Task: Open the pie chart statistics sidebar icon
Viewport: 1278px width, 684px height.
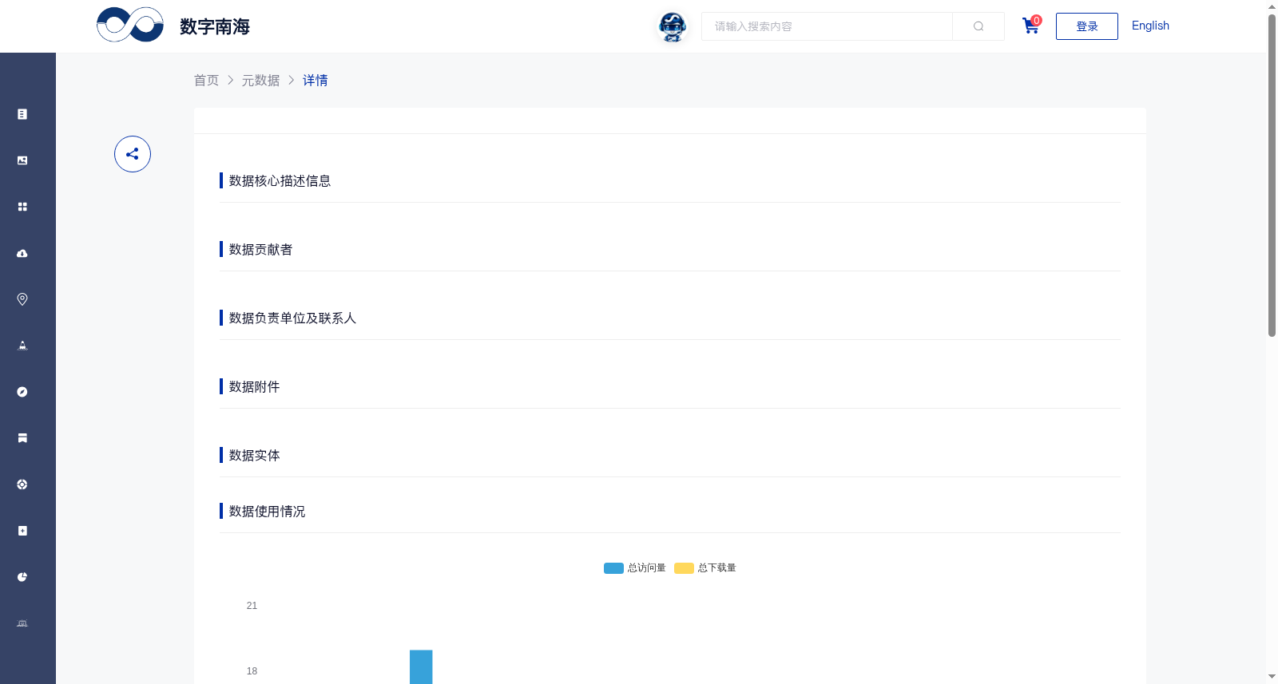Action: point(22,577)
